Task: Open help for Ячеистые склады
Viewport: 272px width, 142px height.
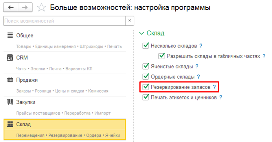Action: click(197, 67)
